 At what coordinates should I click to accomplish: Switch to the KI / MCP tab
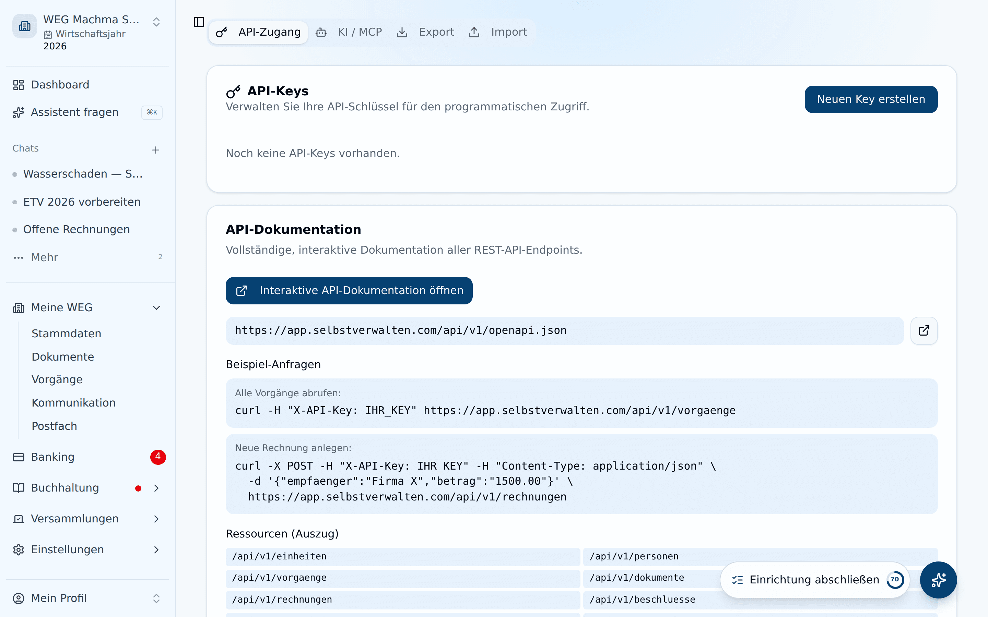point(349,32)
